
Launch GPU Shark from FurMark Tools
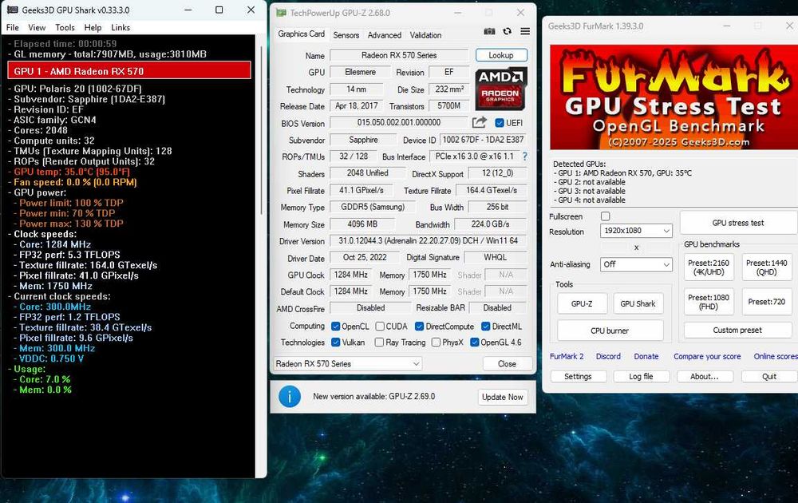pyautogui.click(x=638, y=303)
